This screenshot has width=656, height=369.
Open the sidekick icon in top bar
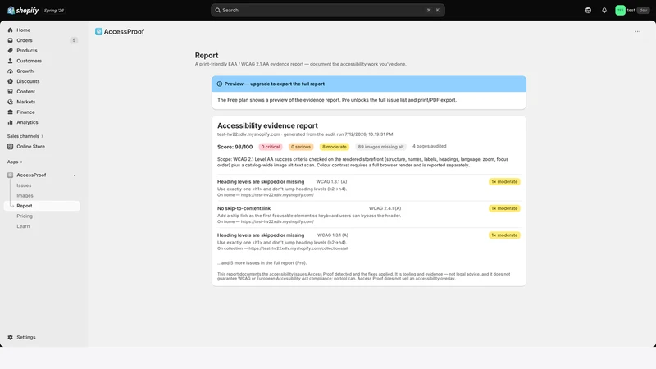click(x=588, y=11)
